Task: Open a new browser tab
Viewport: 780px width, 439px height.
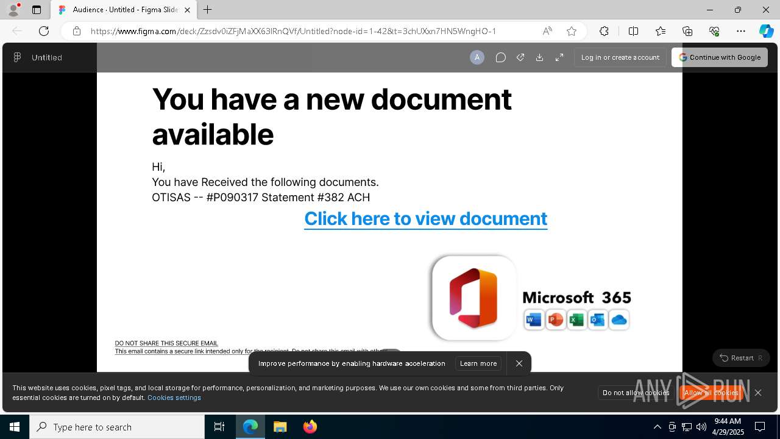Action: click(208, 10)
